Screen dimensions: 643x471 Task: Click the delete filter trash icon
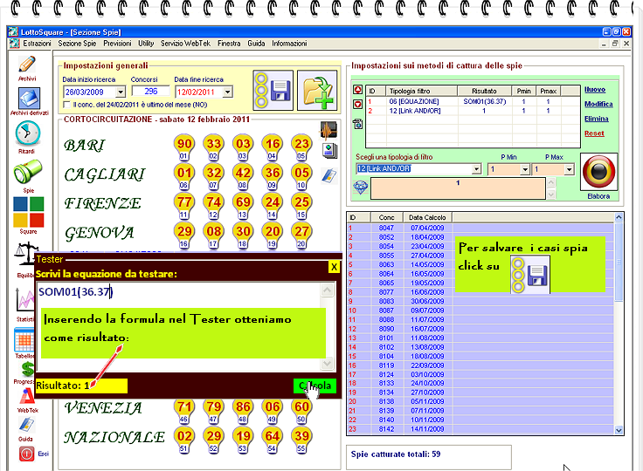(x=357, y=124)
